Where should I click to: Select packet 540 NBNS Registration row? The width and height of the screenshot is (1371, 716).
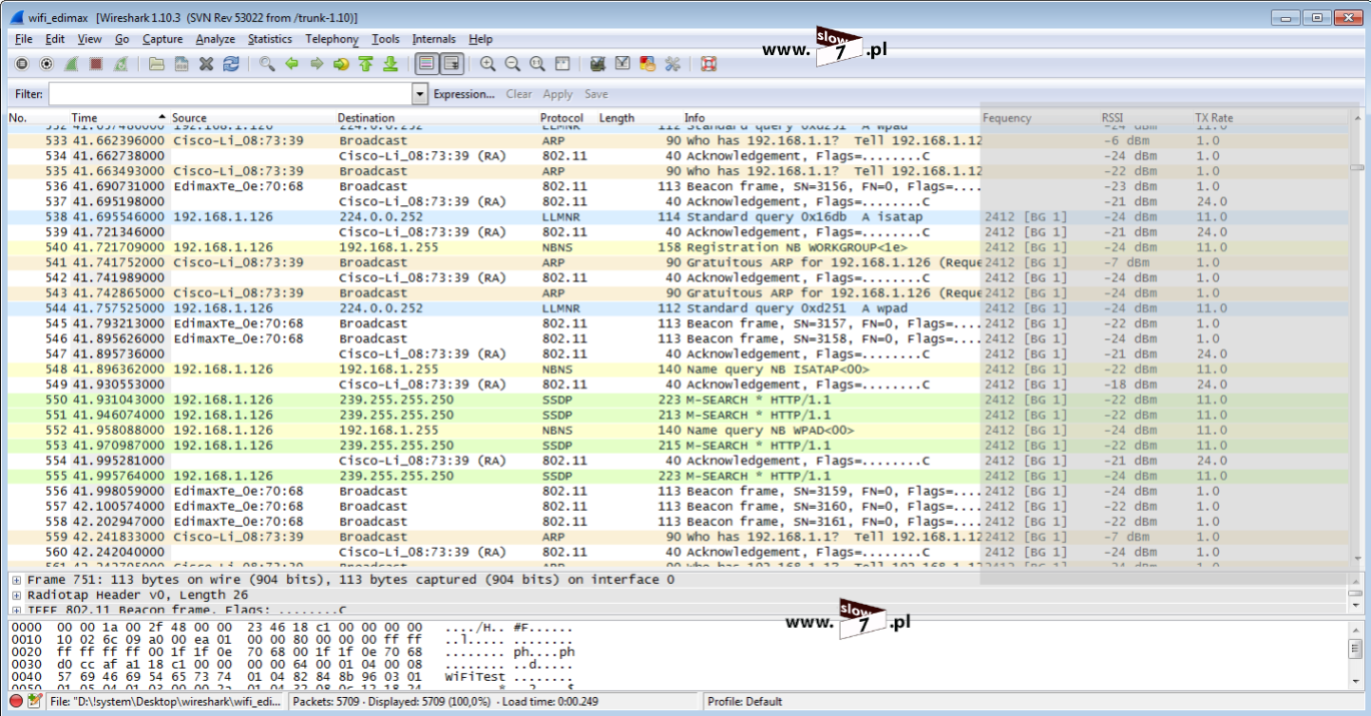tap(677, 247)
